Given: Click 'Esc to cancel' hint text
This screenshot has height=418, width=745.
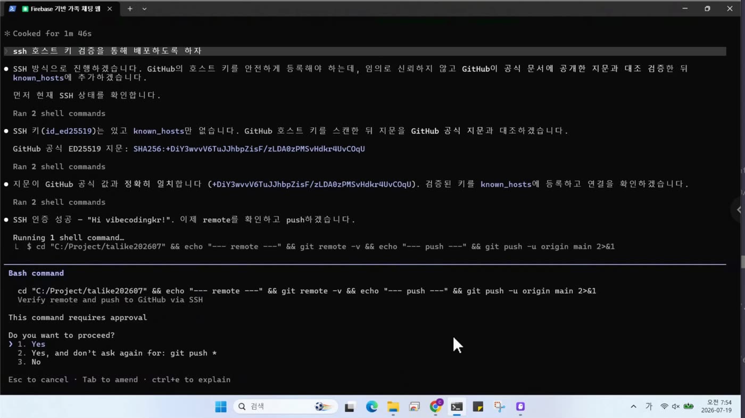Looking at the screenshot, I should click(38, 380).
